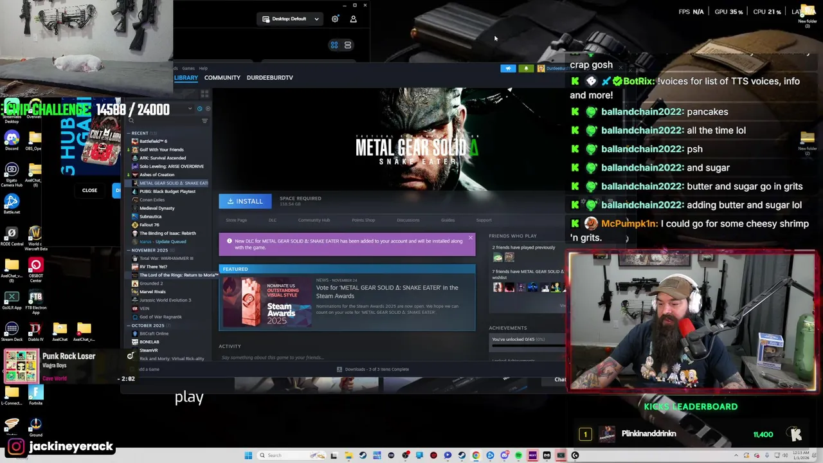Click the settings gear icon beside Desktop: Default
823x463 pixels.
pyautogui.click(x=335, y=19)
